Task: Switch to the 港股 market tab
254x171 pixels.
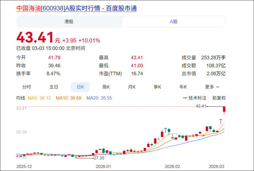Action: point(69,22)
